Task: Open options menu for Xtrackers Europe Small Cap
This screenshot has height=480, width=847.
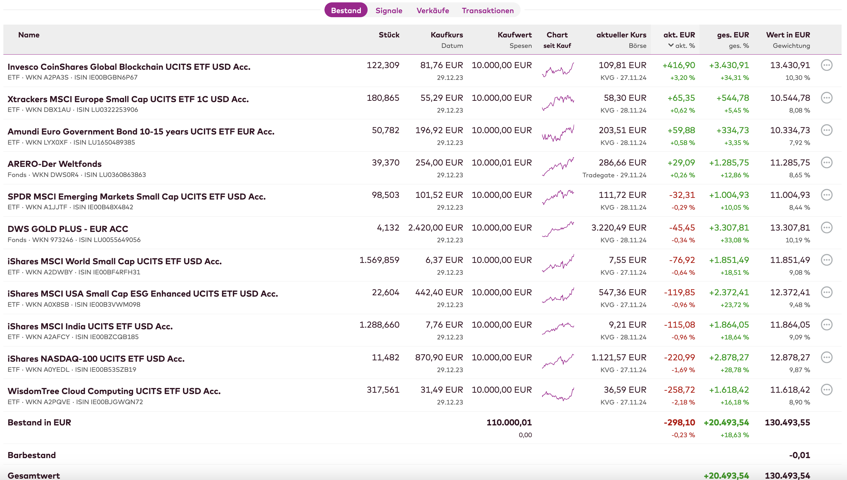Action: (x=826, y=98)
